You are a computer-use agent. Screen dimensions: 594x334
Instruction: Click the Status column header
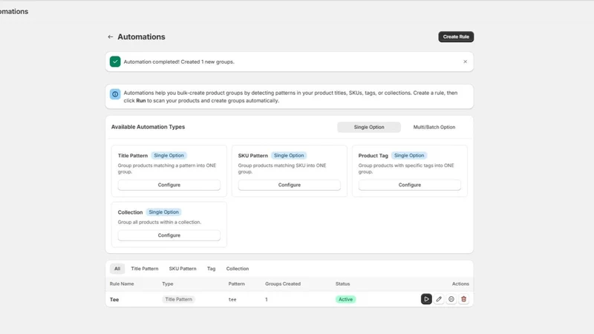tap(342, 284)
